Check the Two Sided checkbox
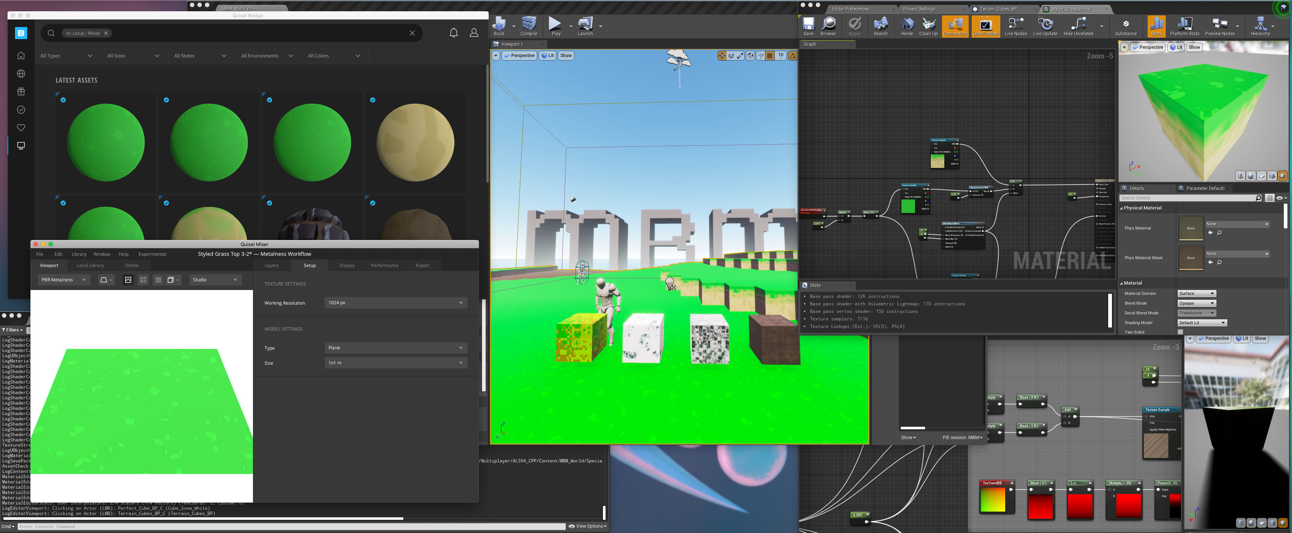The width and height of the screenshot is (1292, 533). [x=1180, y=332]
